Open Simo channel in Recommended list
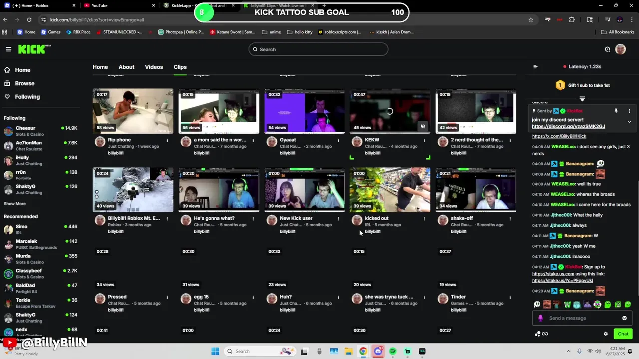Screen dimensions: 639x359 pyautogui.click(x=40, y=229)
